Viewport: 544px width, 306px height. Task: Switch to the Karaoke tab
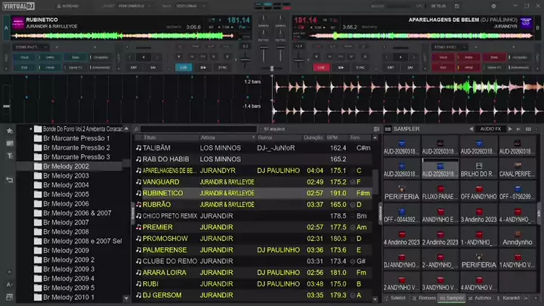[508, 298]
